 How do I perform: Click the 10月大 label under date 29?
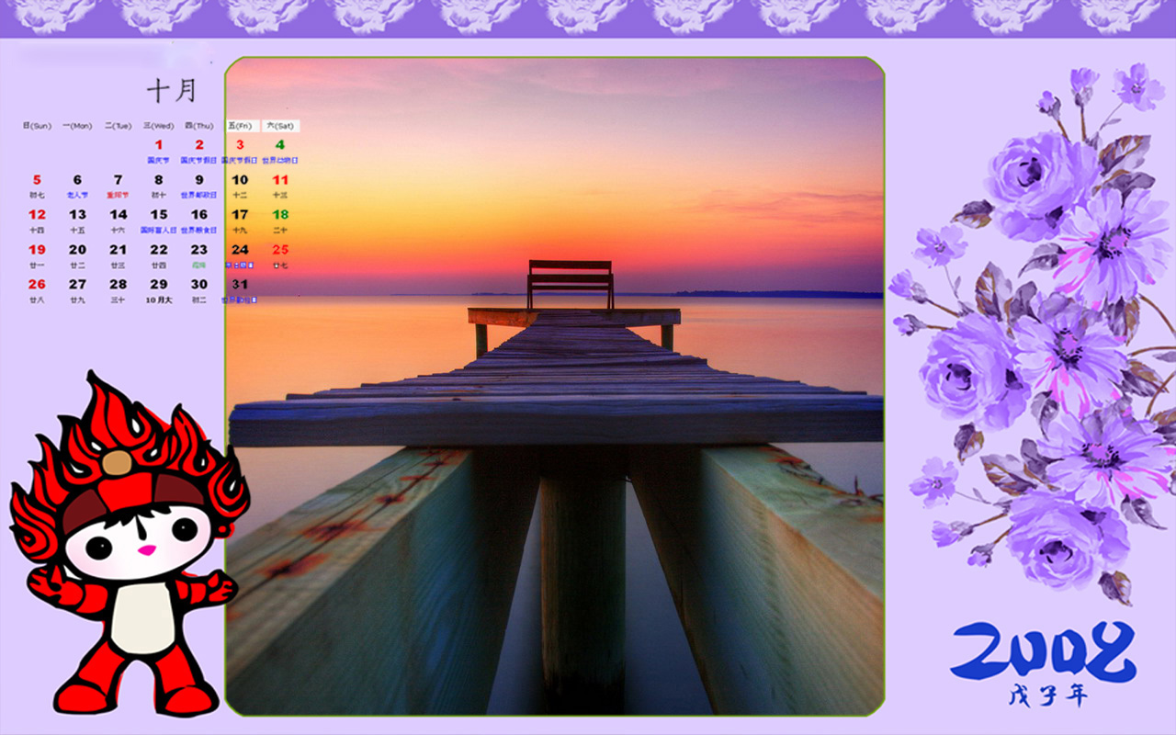point(158,300)
